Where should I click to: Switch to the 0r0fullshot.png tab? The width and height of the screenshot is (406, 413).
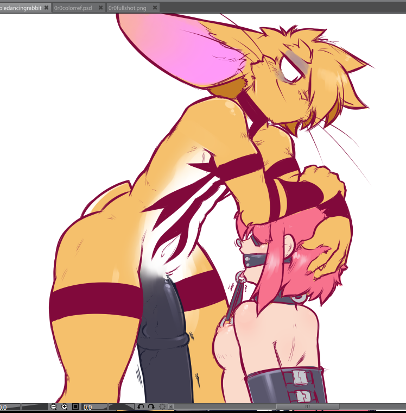click(x=127, y=8)
